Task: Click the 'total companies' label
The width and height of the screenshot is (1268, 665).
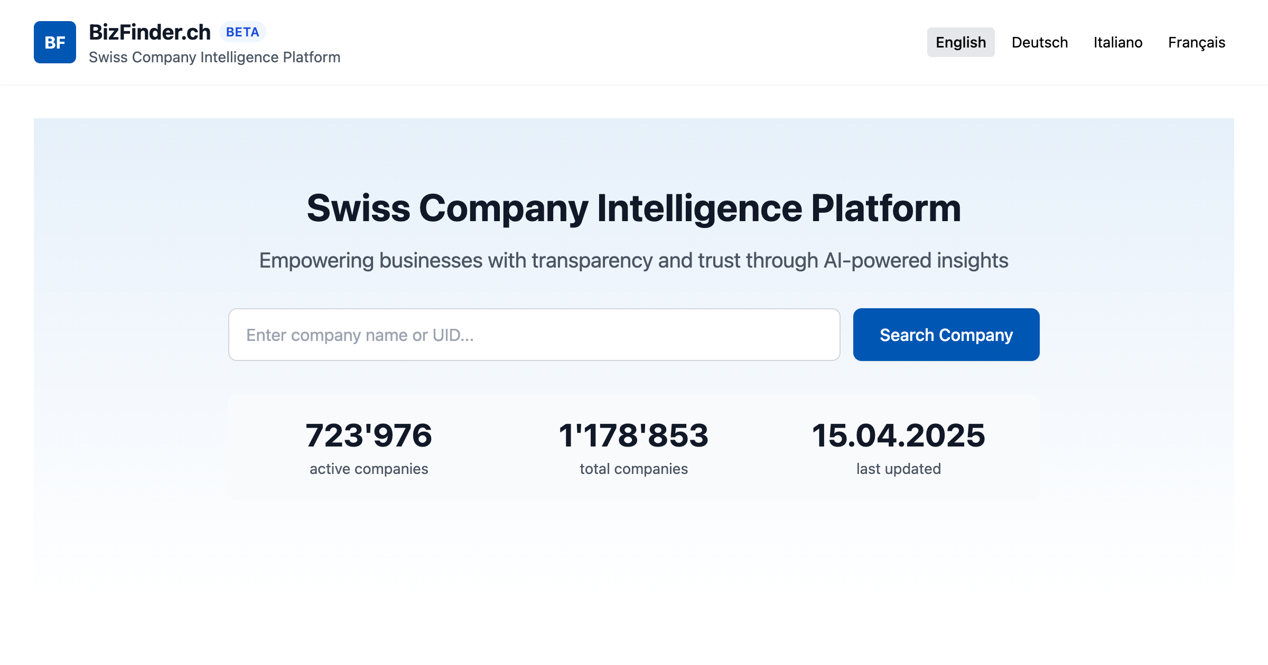Action: 633,468
